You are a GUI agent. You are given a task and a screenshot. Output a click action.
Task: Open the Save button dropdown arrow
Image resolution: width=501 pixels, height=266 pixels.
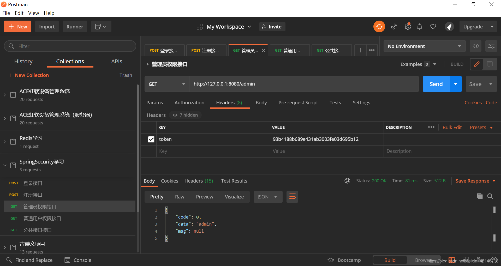tap(491, 84)
